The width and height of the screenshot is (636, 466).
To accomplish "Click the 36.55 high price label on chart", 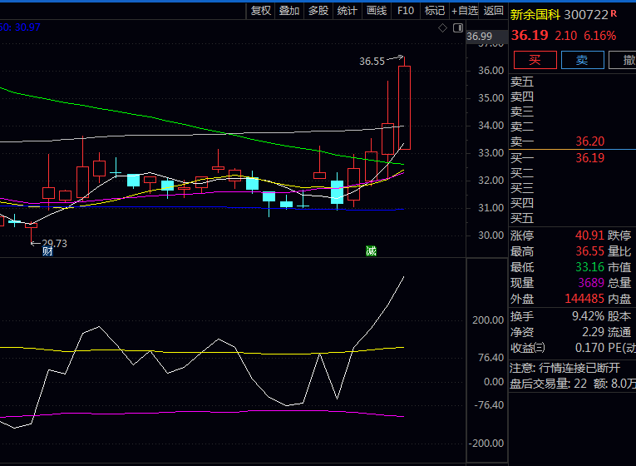I will (x=372, y=61).
